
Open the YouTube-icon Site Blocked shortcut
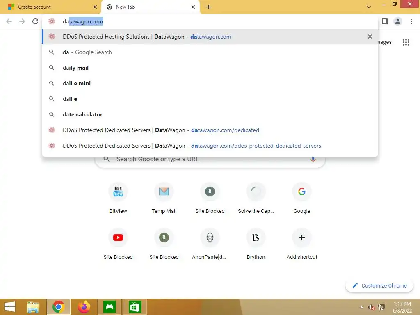pyautogui.click(x=118, y=244)
